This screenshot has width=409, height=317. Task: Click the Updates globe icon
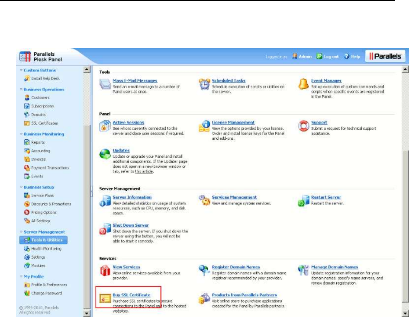105,154
